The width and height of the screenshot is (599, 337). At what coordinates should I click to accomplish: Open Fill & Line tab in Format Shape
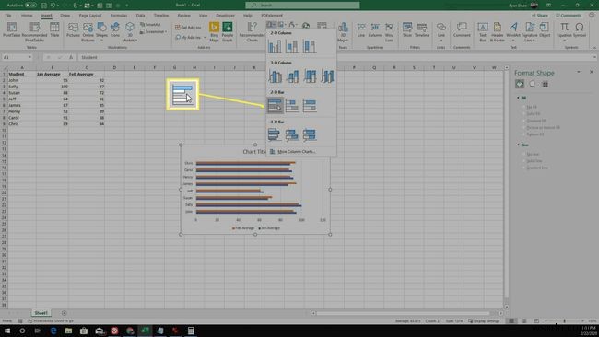pyautogui.click(x=520, y=84)
